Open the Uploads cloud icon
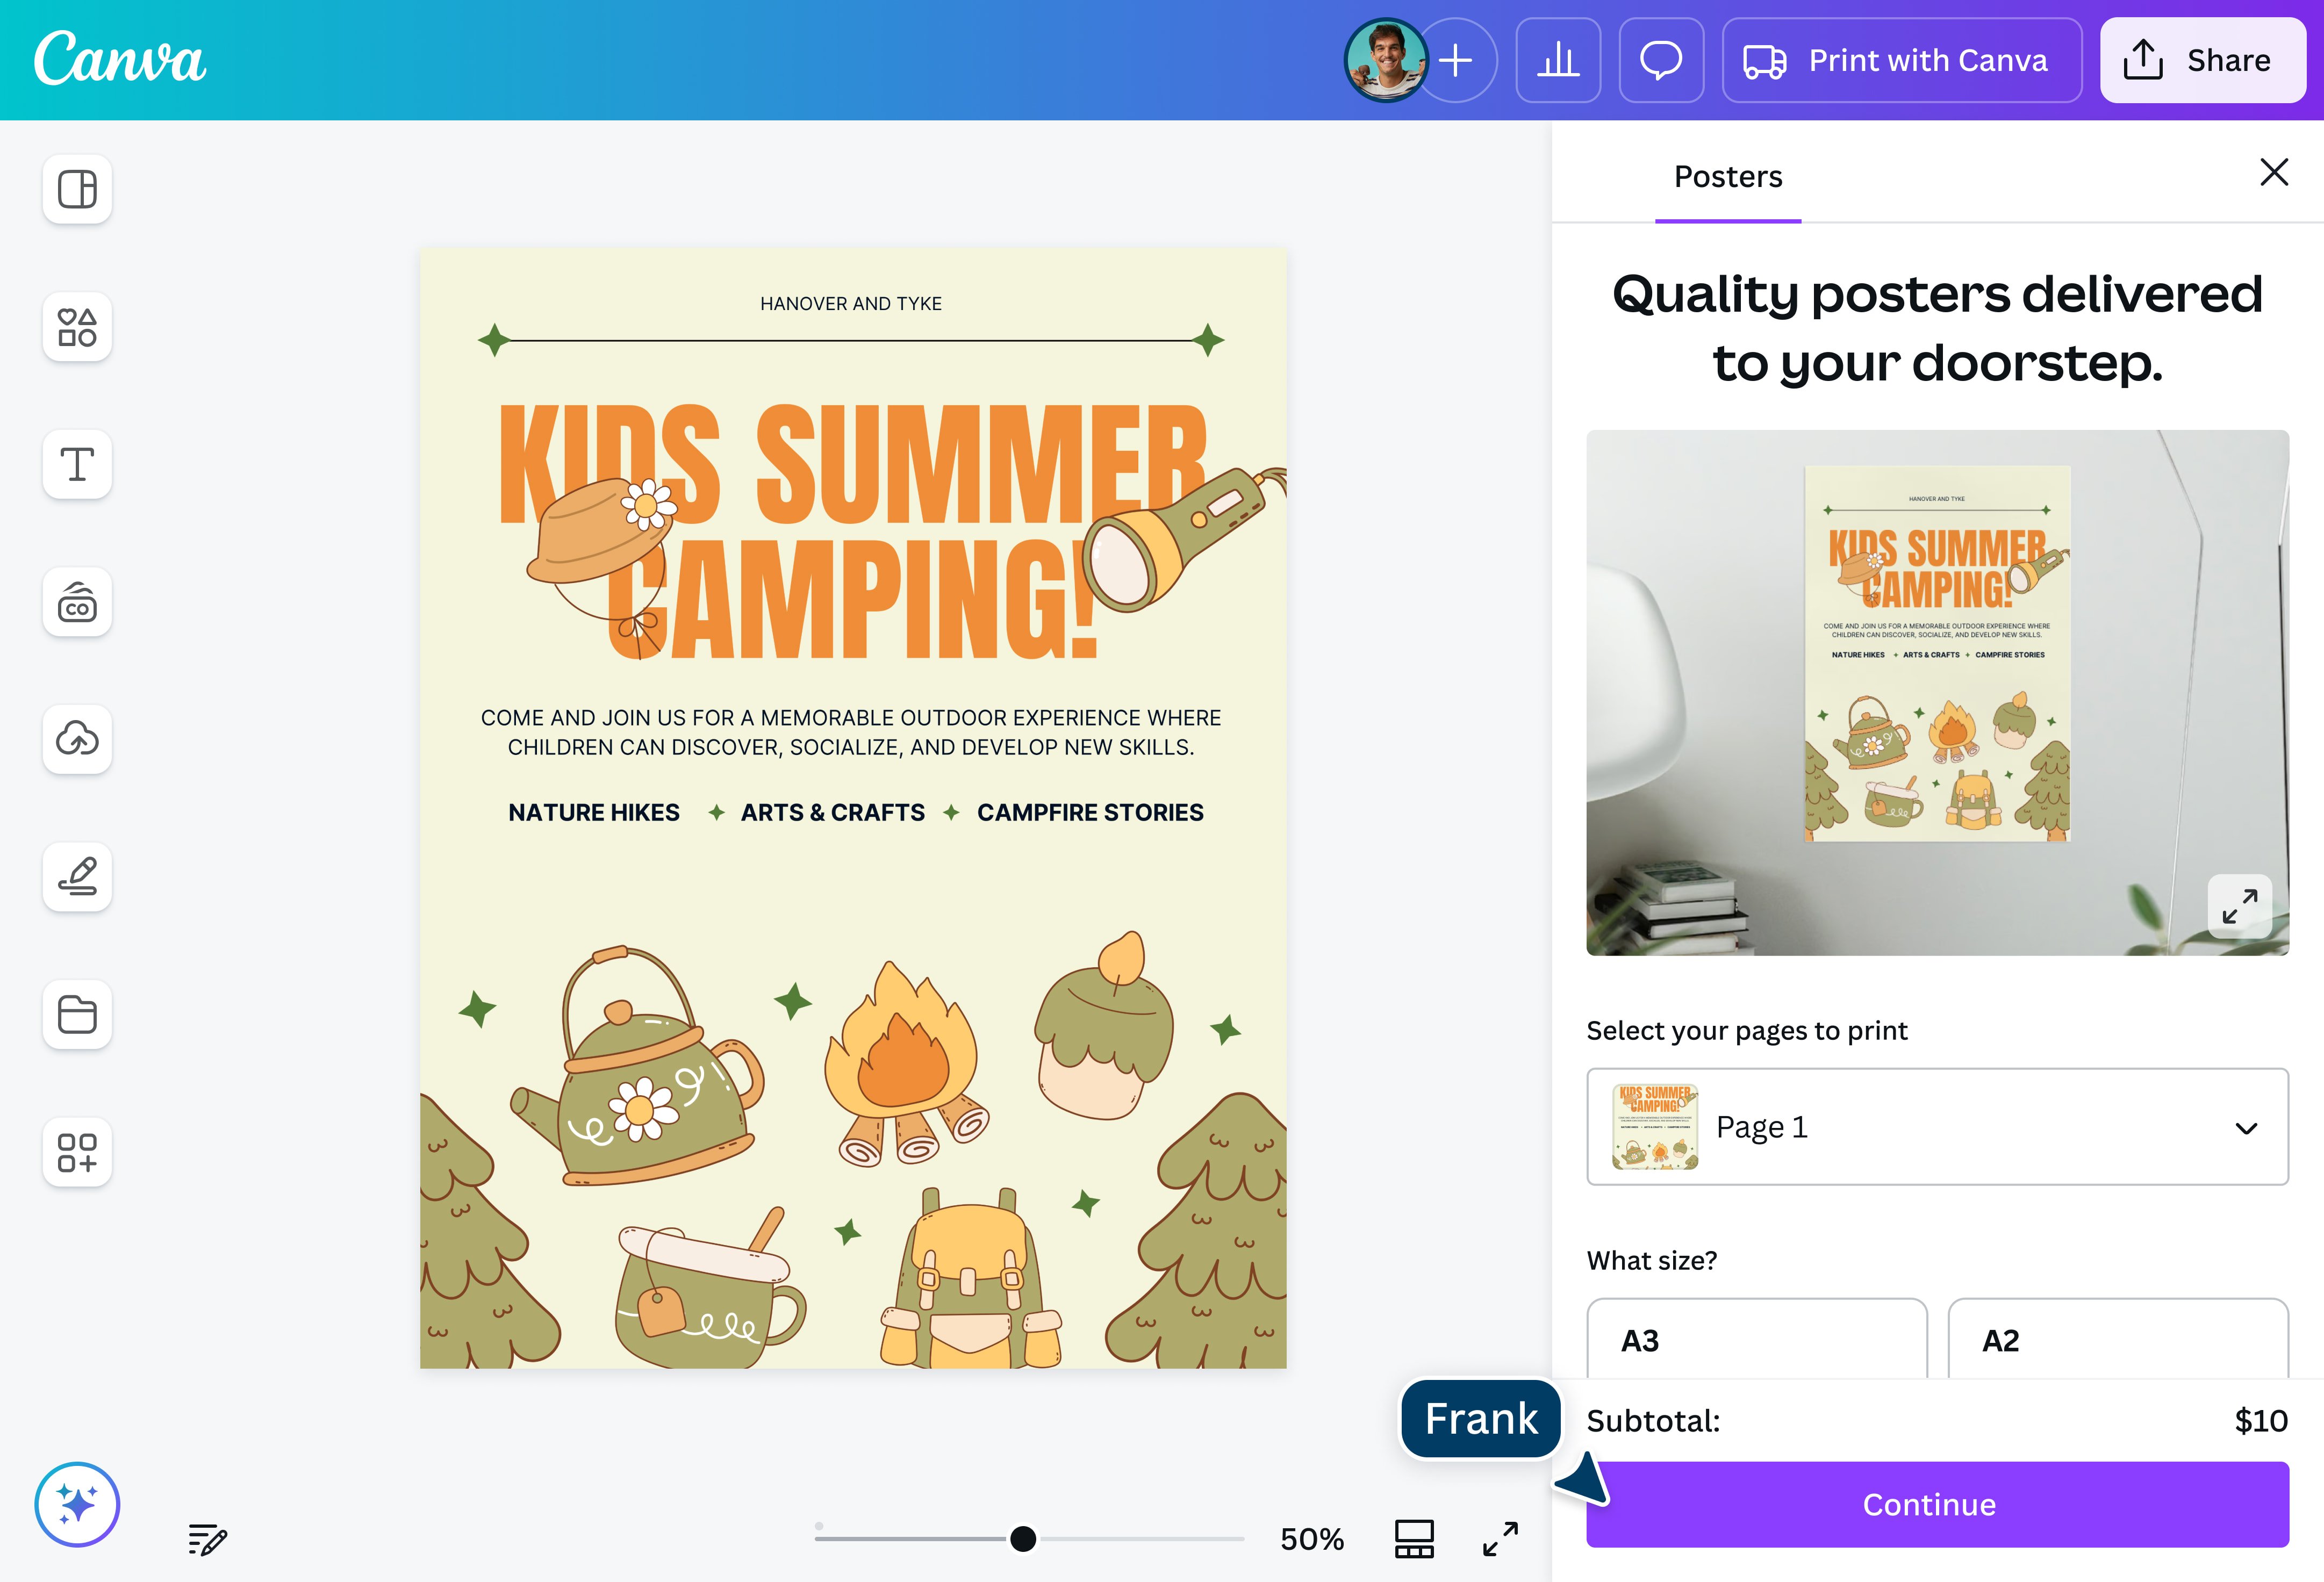Screen dimensions: 2324x1582 coord(77,739)
